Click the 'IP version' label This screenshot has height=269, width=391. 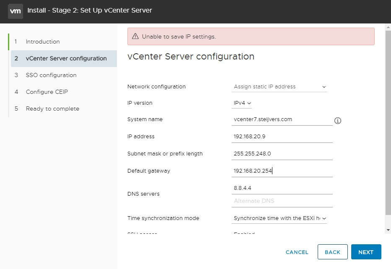click(x=140, y=103)
